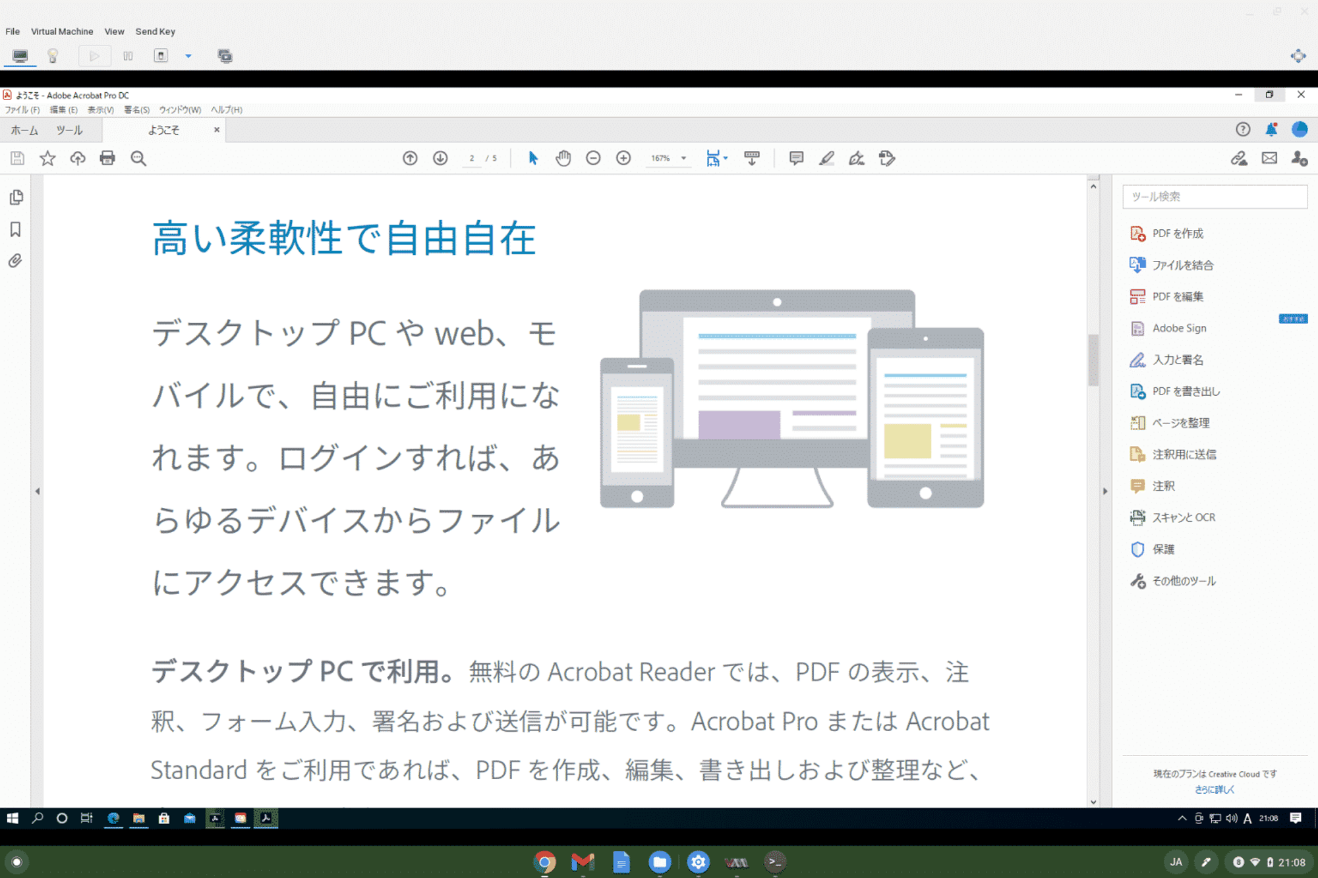The image size is (1318, 878).
Task: Click the さらに詳しく link
Action: tap(1215, 789)
